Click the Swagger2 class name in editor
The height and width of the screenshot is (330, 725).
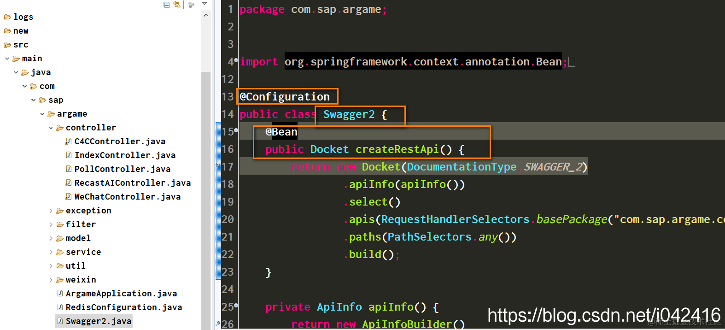coord(349,114)
